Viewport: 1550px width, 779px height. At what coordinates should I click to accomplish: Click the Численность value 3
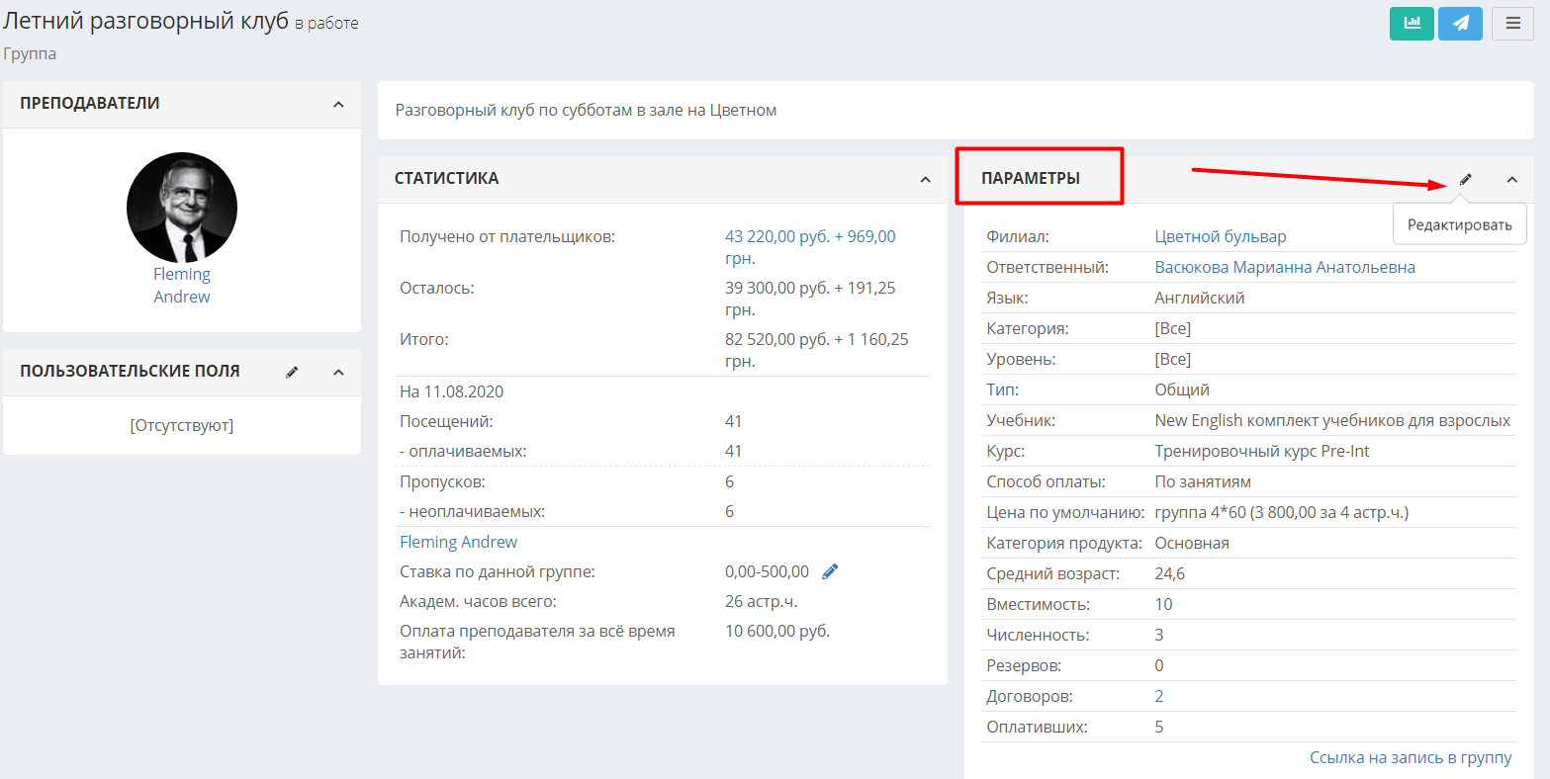tap(1159, 635)
